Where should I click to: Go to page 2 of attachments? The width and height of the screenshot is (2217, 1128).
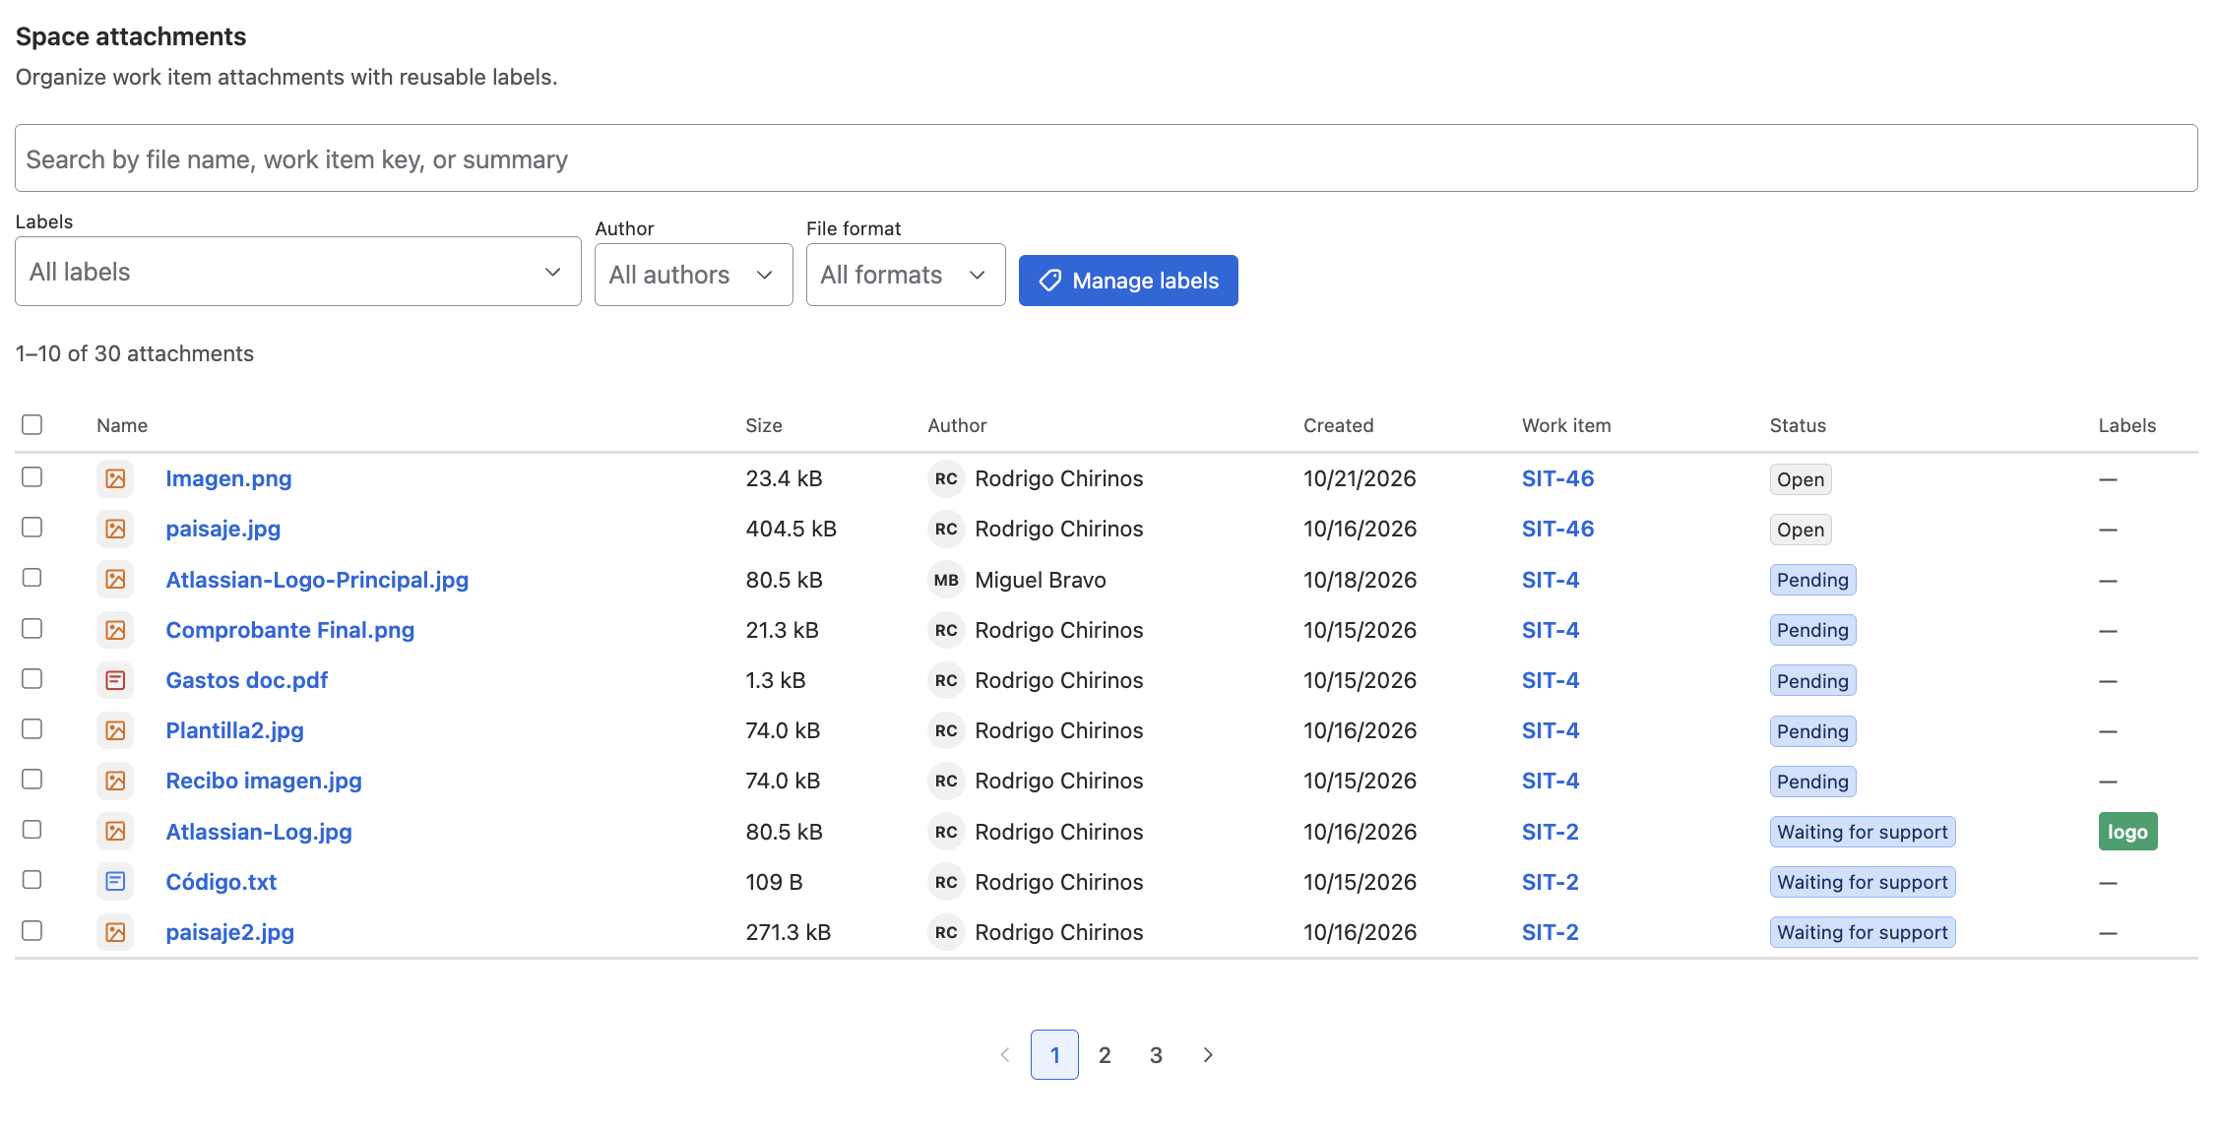(x=1105, y=1055)
